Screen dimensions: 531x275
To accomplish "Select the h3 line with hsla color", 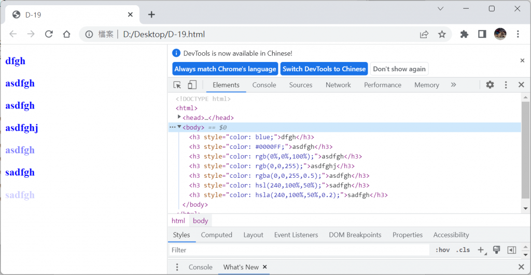I will pyautogui.click(x=288, y=195).
